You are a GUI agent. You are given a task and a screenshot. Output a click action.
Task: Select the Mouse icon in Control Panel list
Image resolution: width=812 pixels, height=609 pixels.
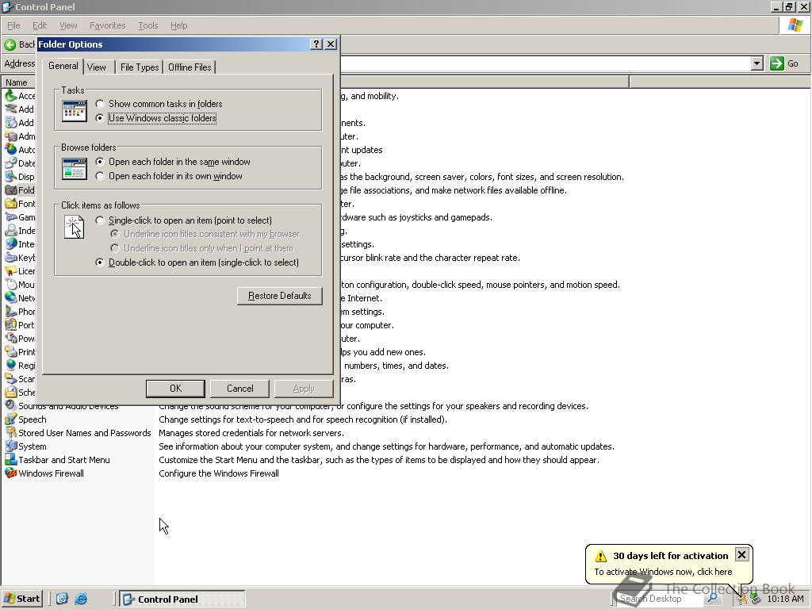[11, 285]
